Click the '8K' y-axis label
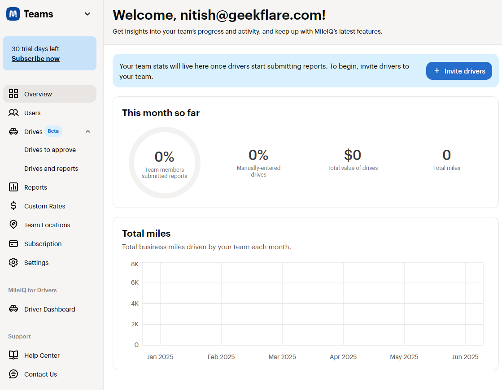The height and width of the screenshot is (390, 502). pyautogui.click(x=135, y=264)
